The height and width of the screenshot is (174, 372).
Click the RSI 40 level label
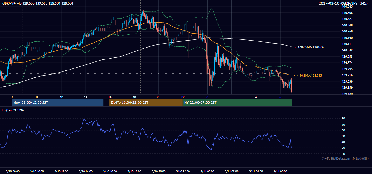click(343, 142)
